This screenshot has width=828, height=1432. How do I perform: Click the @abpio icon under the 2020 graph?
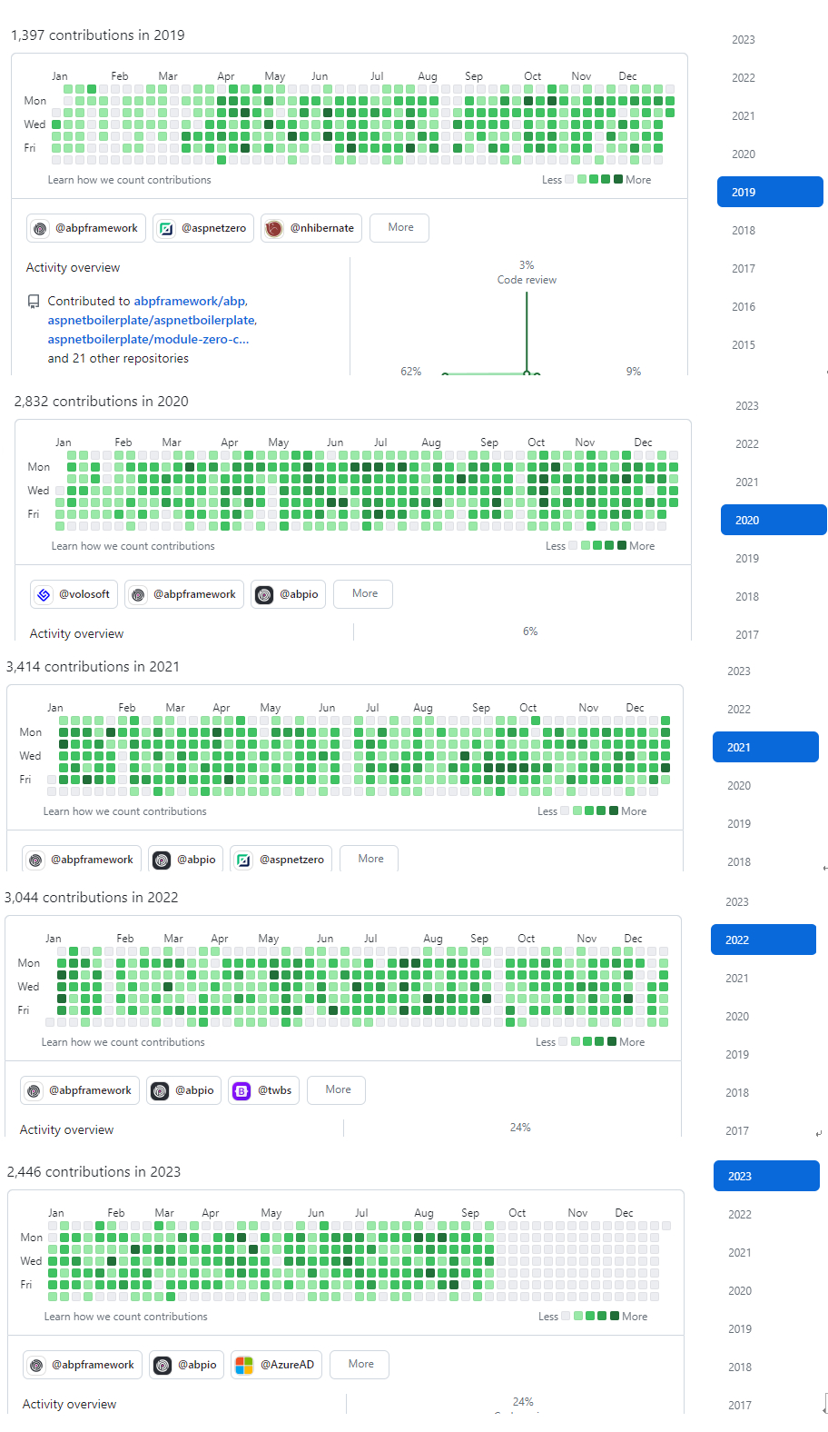[x=264, y=594]
